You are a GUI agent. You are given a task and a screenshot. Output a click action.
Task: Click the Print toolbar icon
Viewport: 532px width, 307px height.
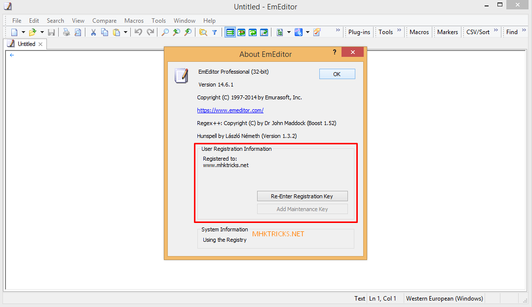[67, 32]
